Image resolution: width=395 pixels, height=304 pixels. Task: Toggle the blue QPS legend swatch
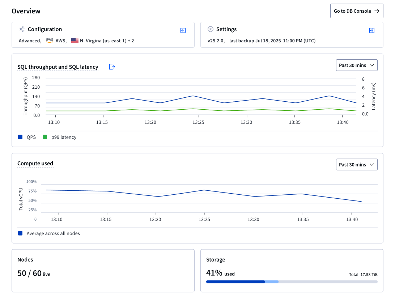tap(20, 137)
